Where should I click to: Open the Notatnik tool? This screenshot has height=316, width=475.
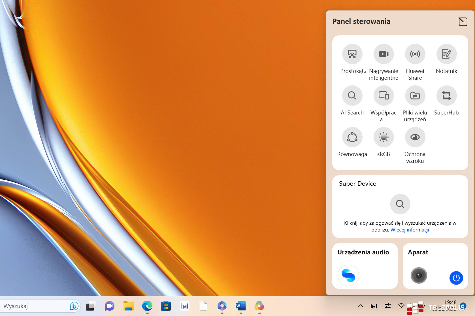pyautogui.click(x=446, y=54)
